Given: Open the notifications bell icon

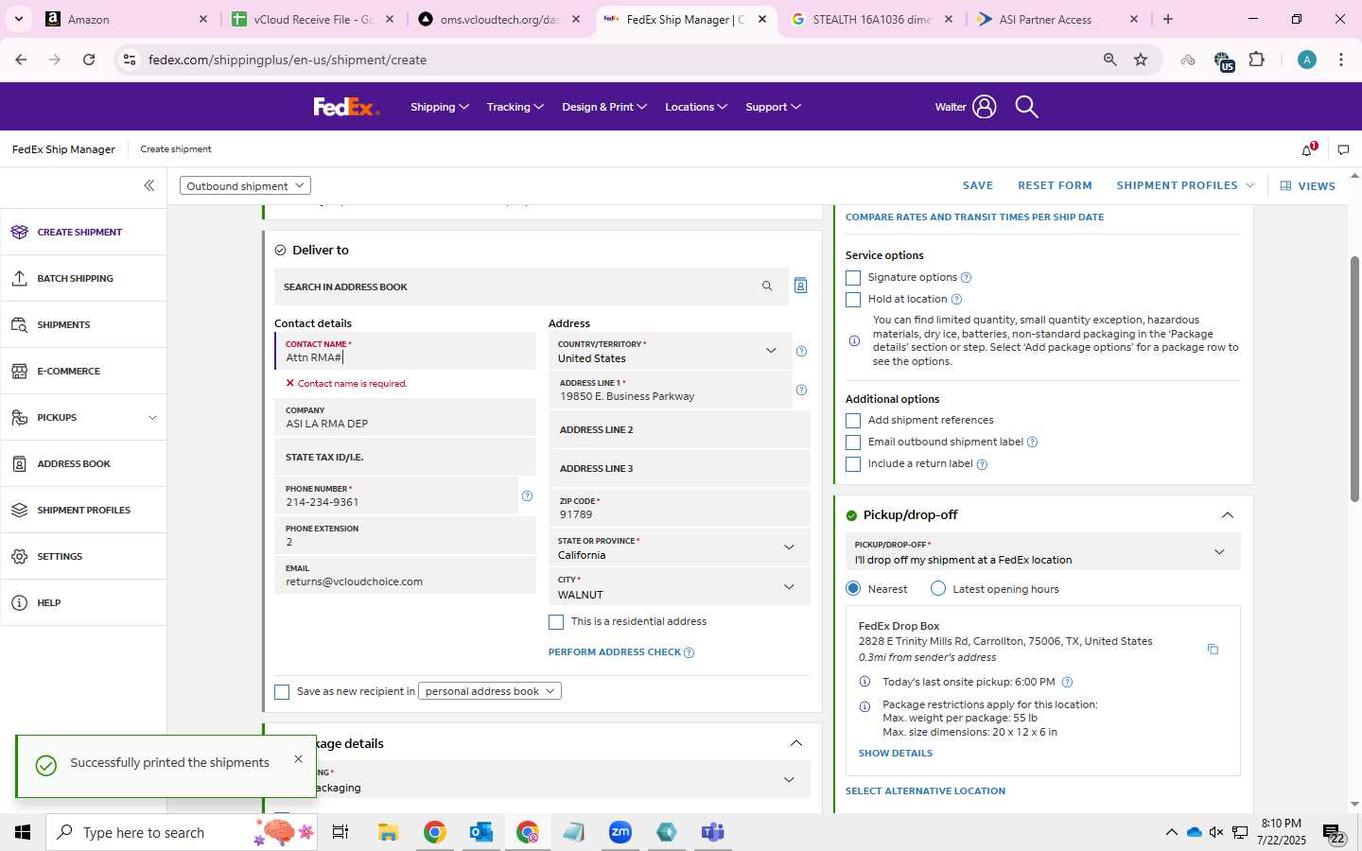Looking at the screenshot, I should click(x=1308, y=149).
